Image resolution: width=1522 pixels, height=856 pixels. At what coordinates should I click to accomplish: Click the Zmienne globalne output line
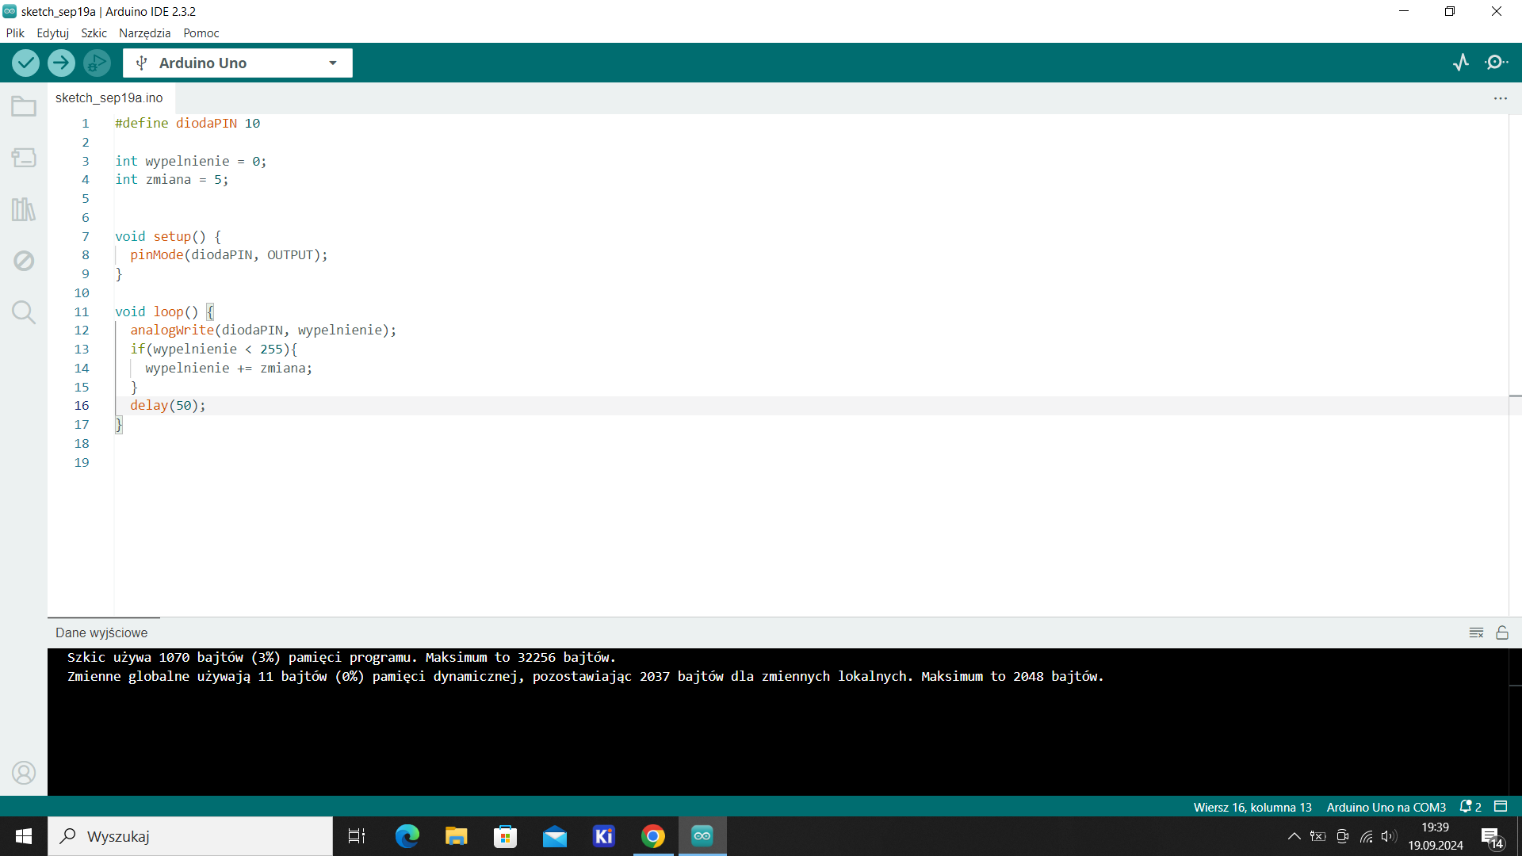tap(586, 676)
